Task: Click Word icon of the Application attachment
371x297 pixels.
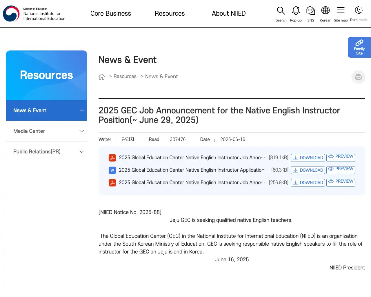Action: [x=112, y=170]
